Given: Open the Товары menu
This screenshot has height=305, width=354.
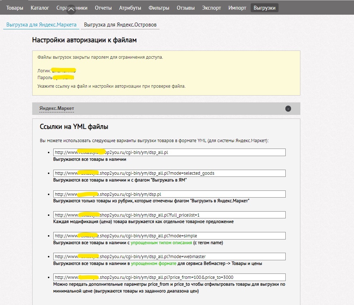Looking at the screenshot, I should click(15, 8).
